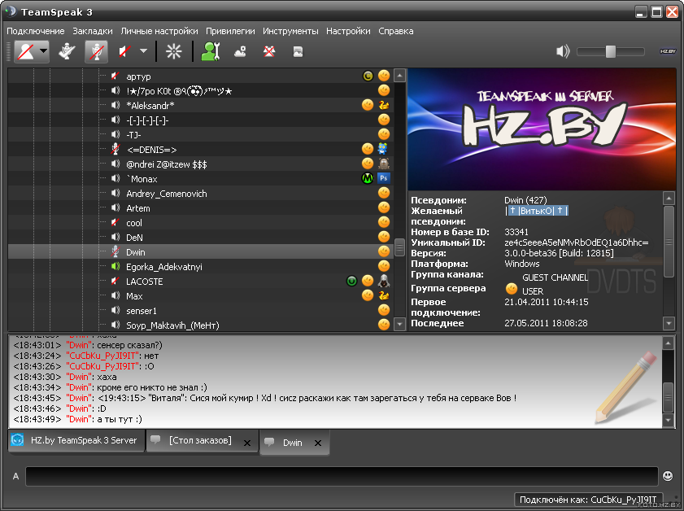Open the Подключение menu
The image size is (684, 511).
click(x=35, y=31)
